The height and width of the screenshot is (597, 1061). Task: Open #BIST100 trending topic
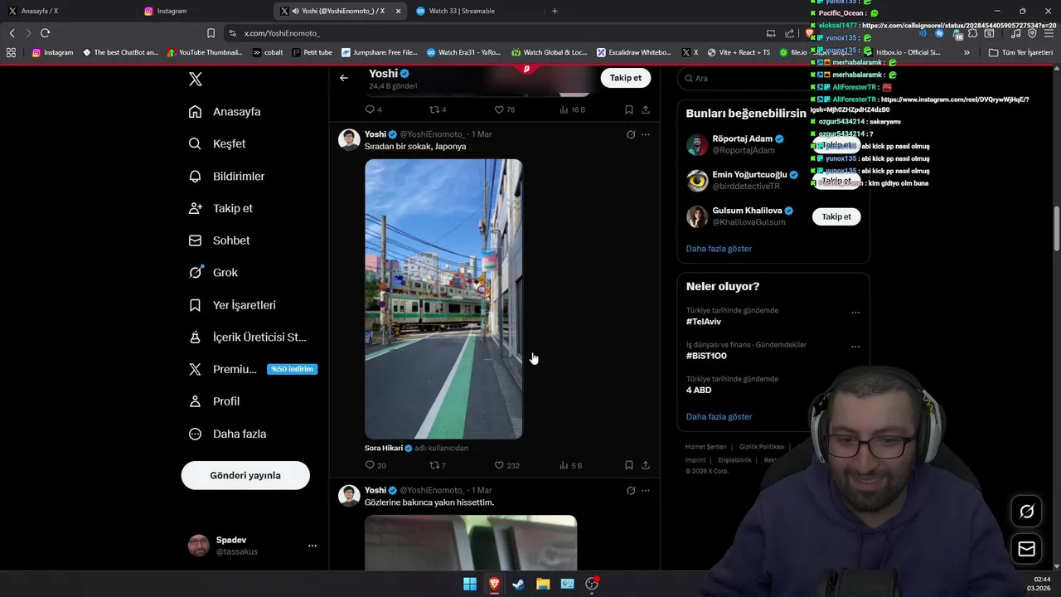(706, 356)
